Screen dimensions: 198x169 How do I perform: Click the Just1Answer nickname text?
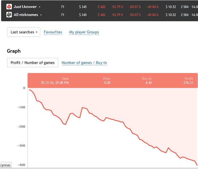25,7
